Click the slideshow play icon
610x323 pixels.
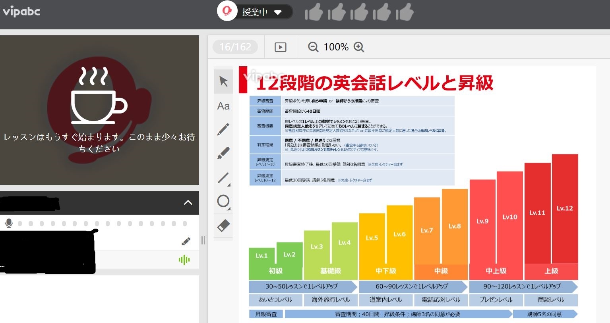point(280,47)
